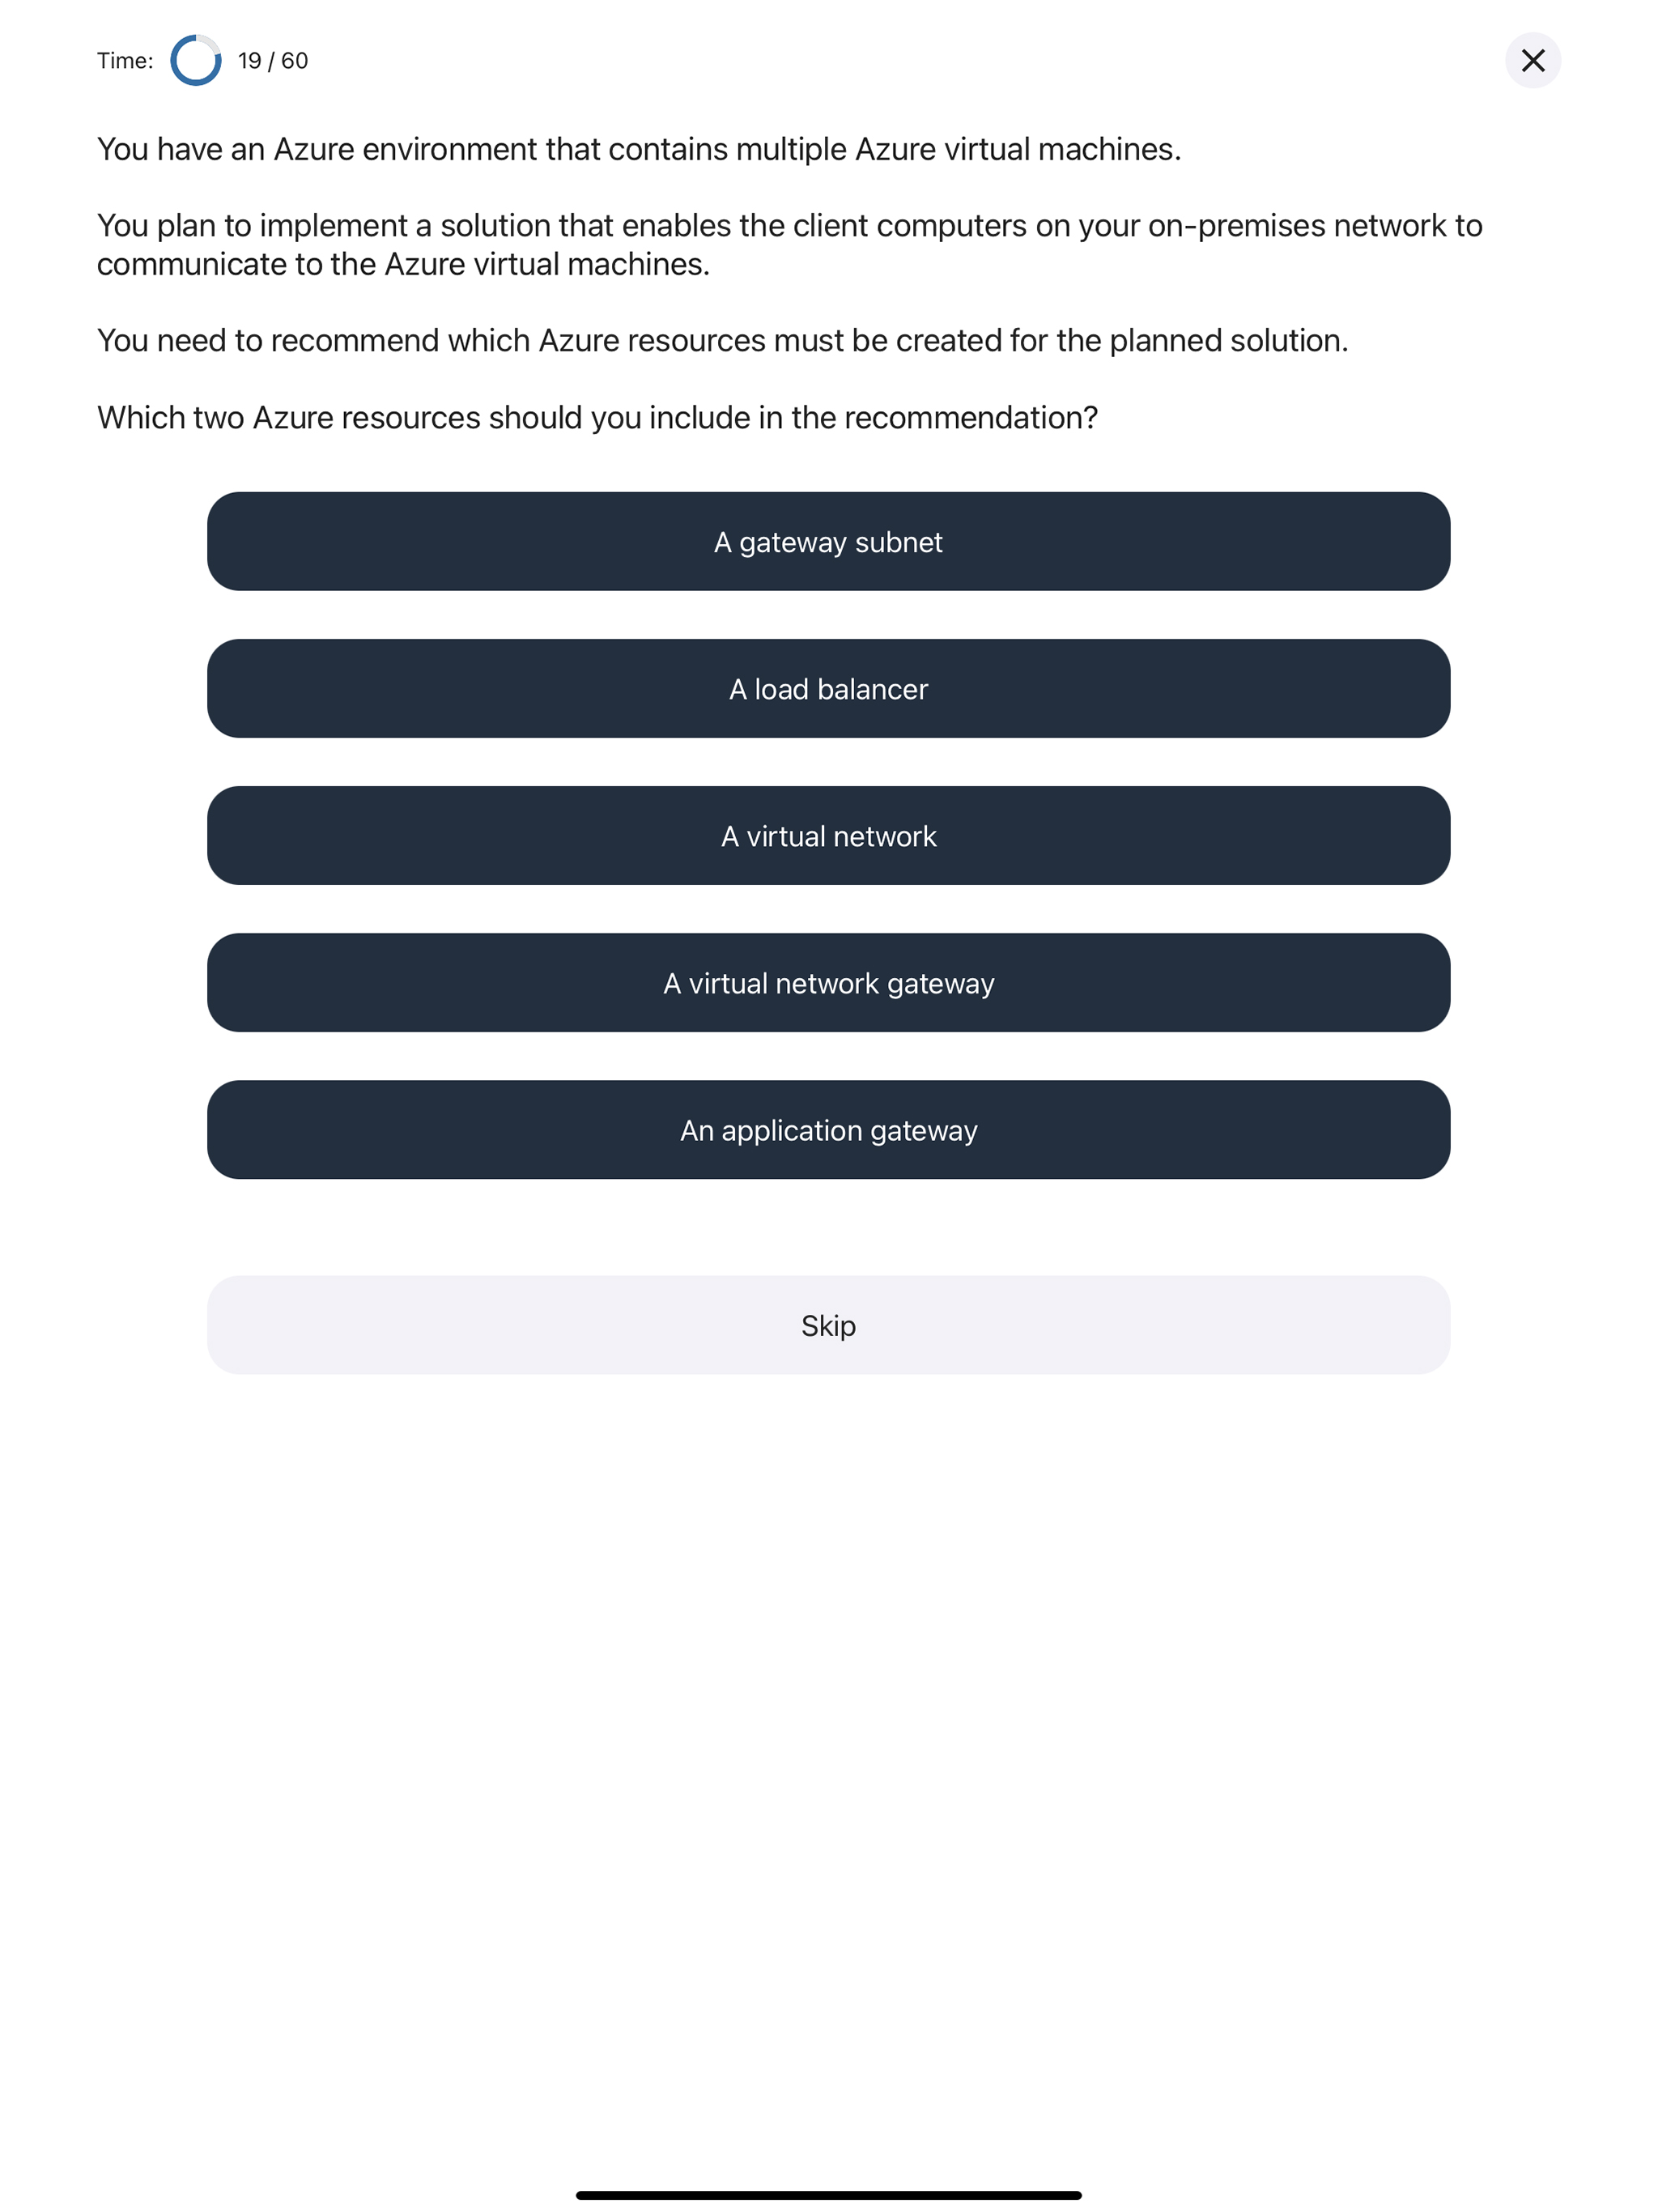Tap the Time: label
The image size is (1658, 2212).
tap(125, 61)
